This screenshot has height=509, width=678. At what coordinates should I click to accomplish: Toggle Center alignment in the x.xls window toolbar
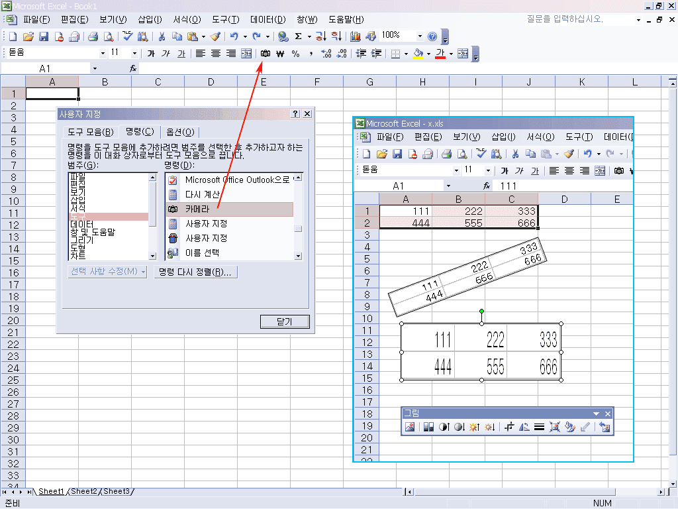pyautogui.click(x=569, y=171)
